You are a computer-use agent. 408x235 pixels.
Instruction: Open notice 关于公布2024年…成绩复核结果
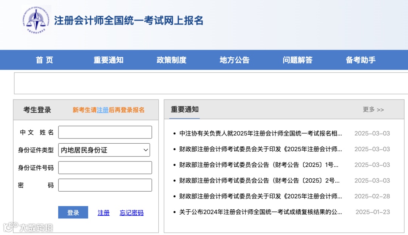[x=260, y=212]
